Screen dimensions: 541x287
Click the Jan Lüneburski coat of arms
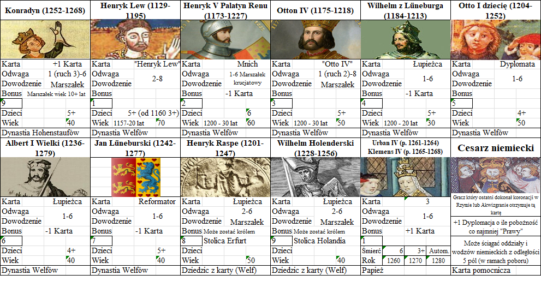pos(136,177)
